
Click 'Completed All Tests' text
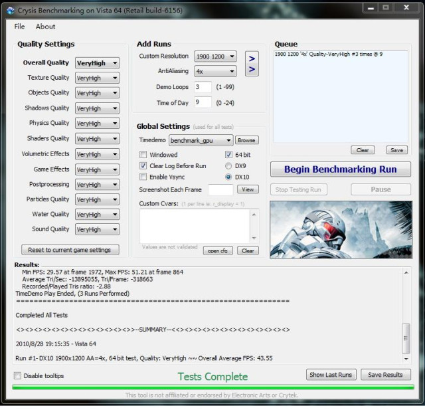click(41, 315)
